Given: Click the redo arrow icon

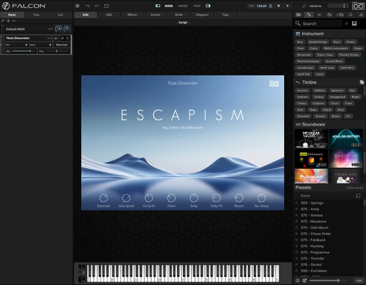Looking at the screenshot, I should 96,6.
